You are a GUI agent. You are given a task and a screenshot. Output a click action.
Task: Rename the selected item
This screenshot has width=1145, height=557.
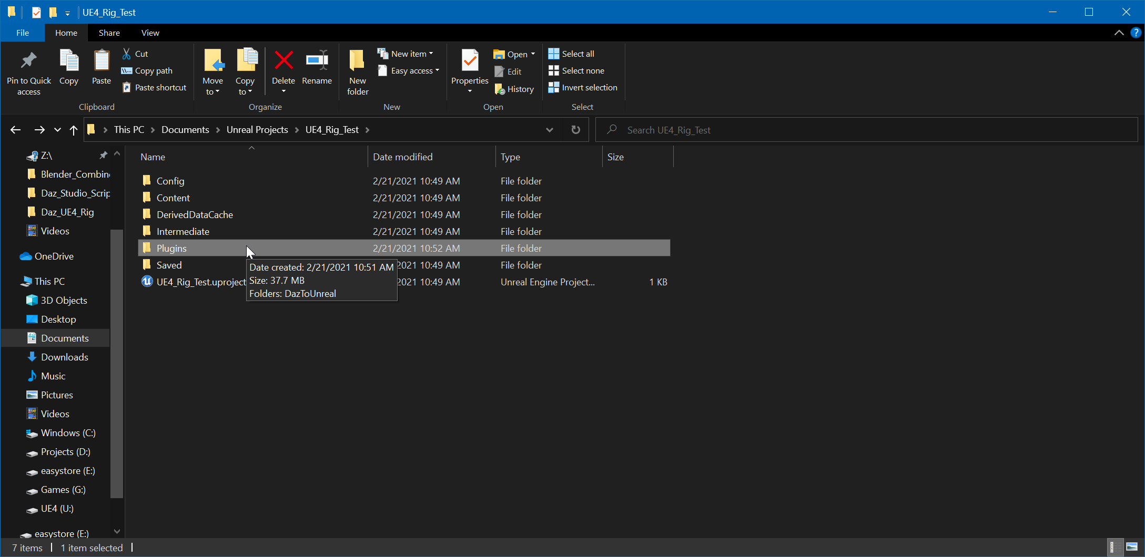[x=317, y=67]
